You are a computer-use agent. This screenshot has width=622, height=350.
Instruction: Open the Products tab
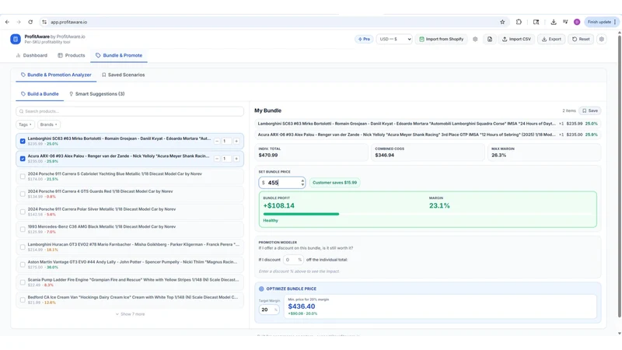click(x=72, y=55)
